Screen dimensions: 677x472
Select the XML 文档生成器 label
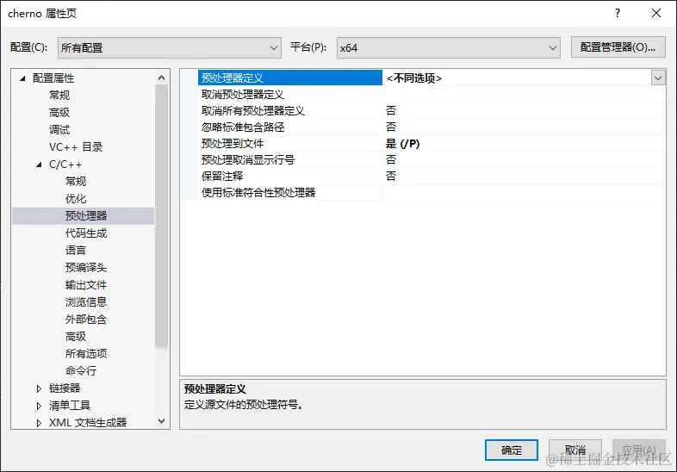[88, 423]
